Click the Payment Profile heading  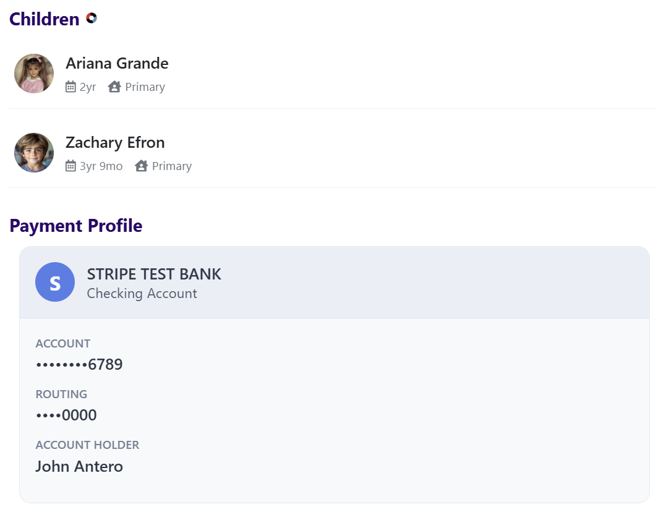[76, 226]
